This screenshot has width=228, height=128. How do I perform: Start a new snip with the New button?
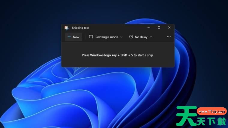click(73, 37)
